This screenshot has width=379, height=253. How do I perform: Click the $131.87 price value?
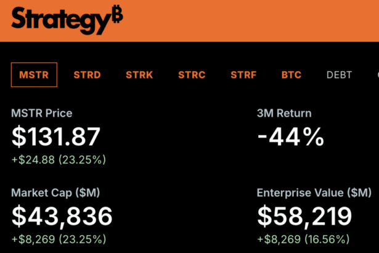56,137
